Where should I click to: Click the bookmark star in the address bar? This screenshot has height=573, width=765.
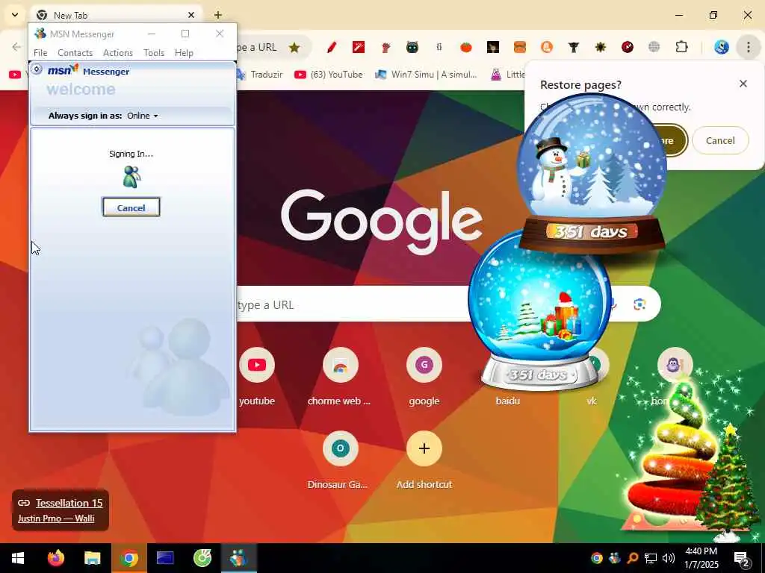pos(294,47)
